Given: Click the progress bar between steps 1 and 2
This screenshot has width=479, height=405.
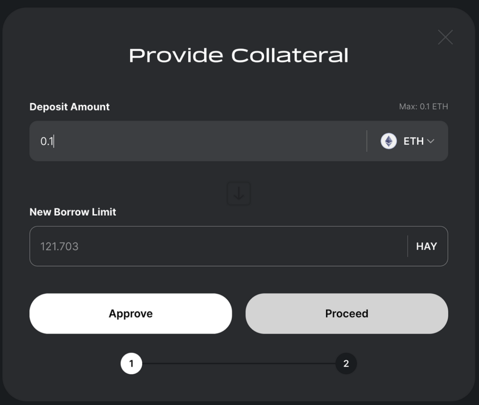Looking at the screenshot, I should click(x=239, y=363).
